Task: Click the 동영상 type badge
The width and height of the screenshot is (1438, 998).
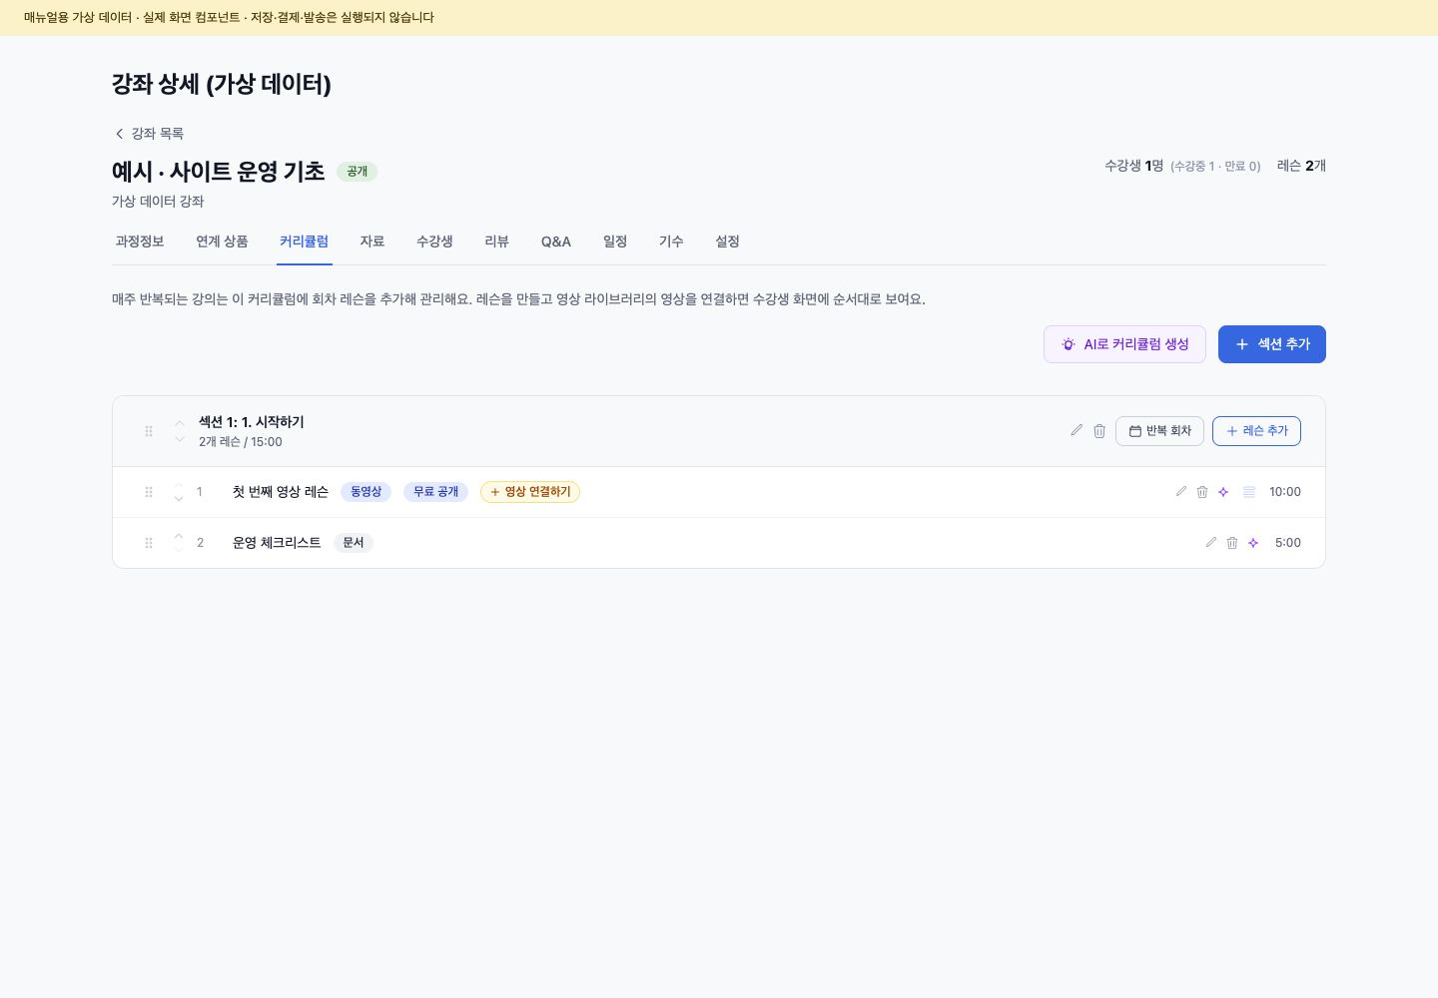Action: (x=365, y=492)
